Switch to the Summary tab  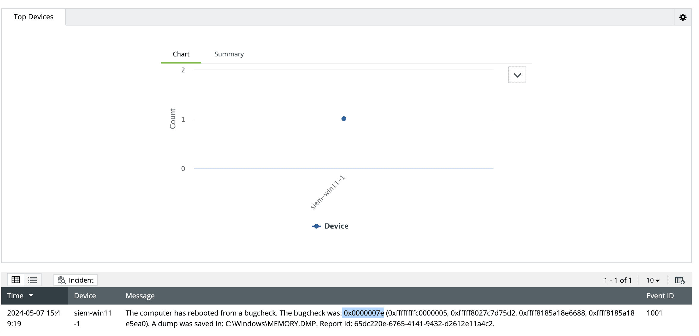229,54
